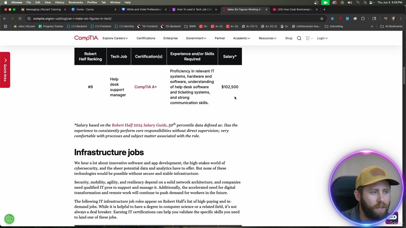Open the shopping cart icon
This screenshot has width=406, height=228.
tap(307, 38)
